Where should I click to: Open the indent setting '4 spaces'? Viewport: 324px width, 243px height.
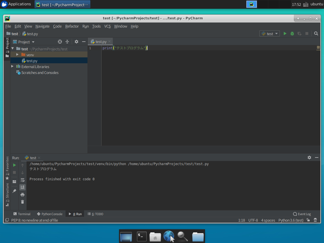[268, 220]
